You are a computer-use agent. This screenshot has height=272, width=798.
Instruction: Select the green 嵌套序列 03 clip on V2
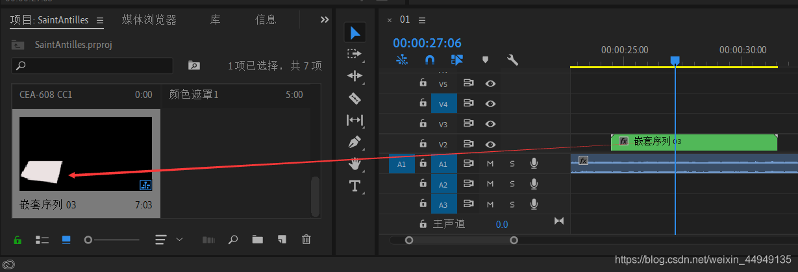tap(694, 142)
